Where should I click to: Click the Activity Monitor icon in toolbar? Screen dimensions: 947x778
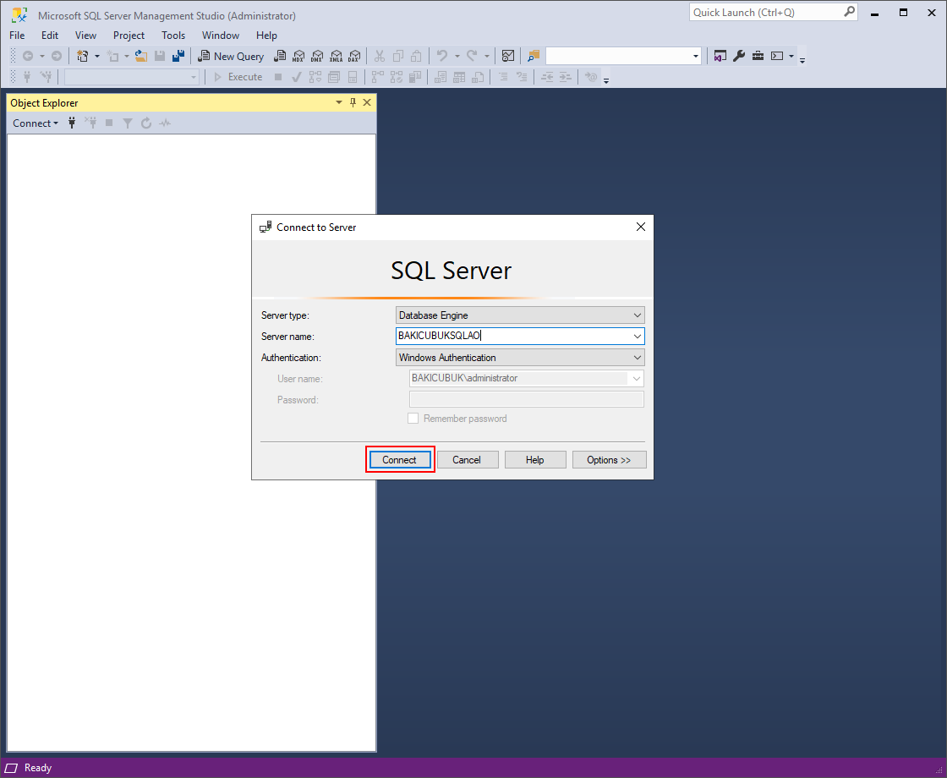click(508, 56)
